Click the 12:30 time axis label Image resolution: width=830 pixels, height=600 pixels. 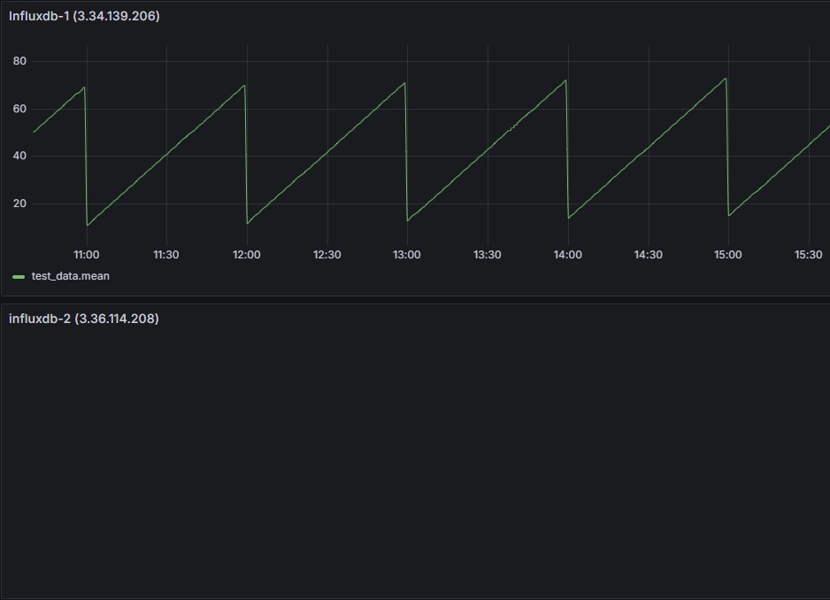coord(327,255)
